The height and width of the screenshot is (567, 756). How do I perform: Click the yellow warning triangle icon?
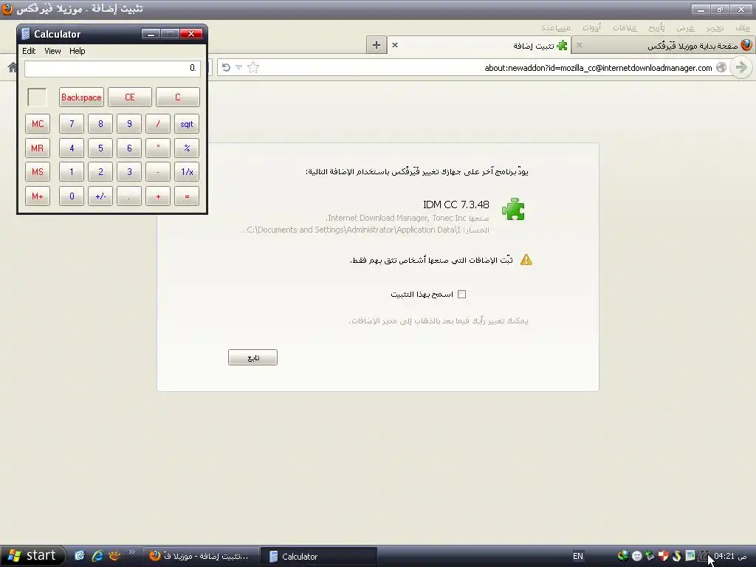coord(526,260)
